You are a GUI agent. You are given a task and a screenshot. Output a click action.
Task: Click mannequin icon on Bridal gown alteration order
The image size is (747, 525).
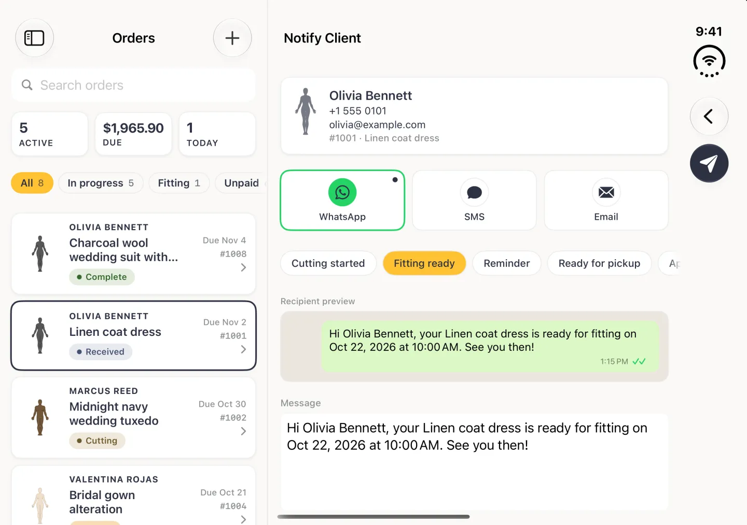tap(40, 506)
